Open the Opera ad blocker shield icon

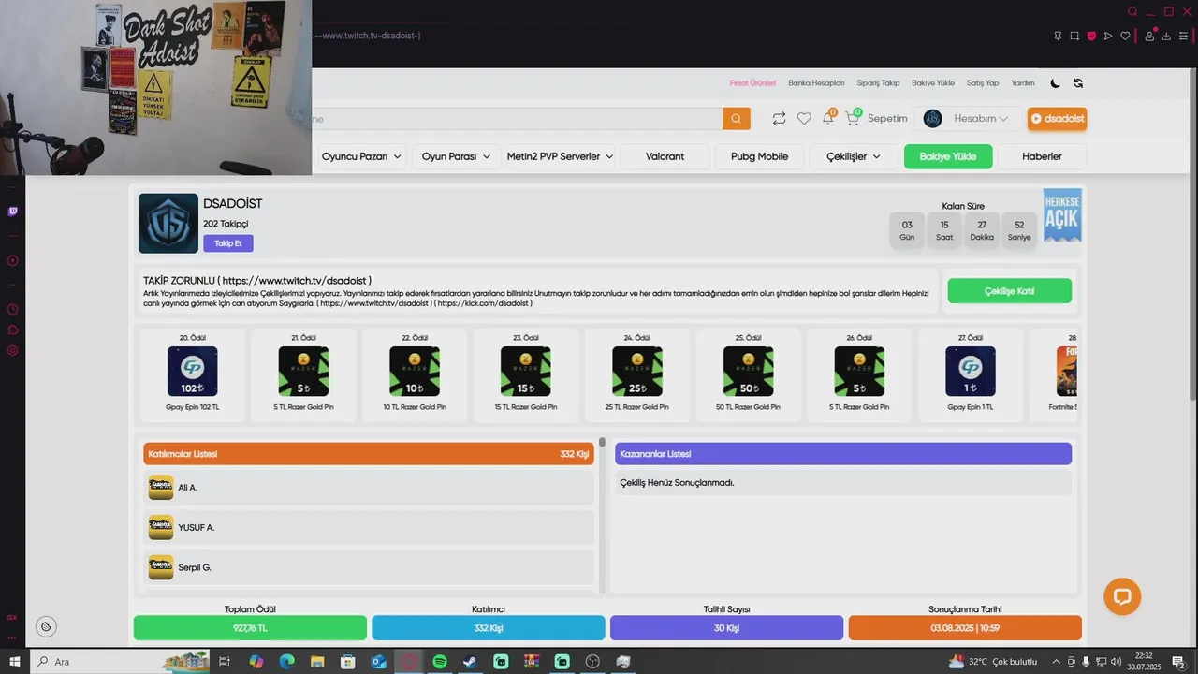click(1091, 37)
